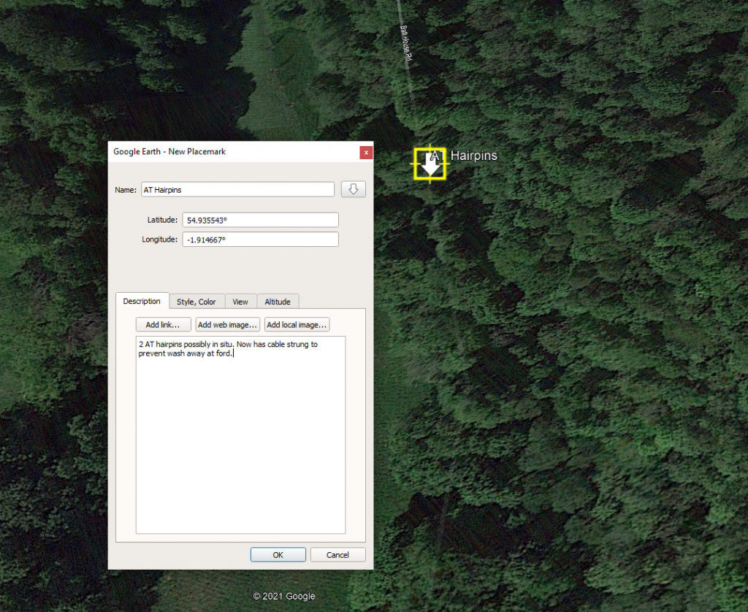Screen dimensions: 748x612
Task: Open the View tab
Action: (240, 302)
